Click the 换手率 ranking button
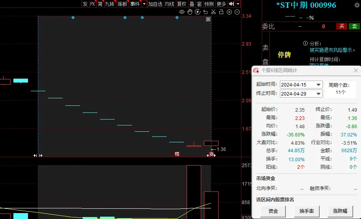The image size is (361, 219). tap(306, 211)
